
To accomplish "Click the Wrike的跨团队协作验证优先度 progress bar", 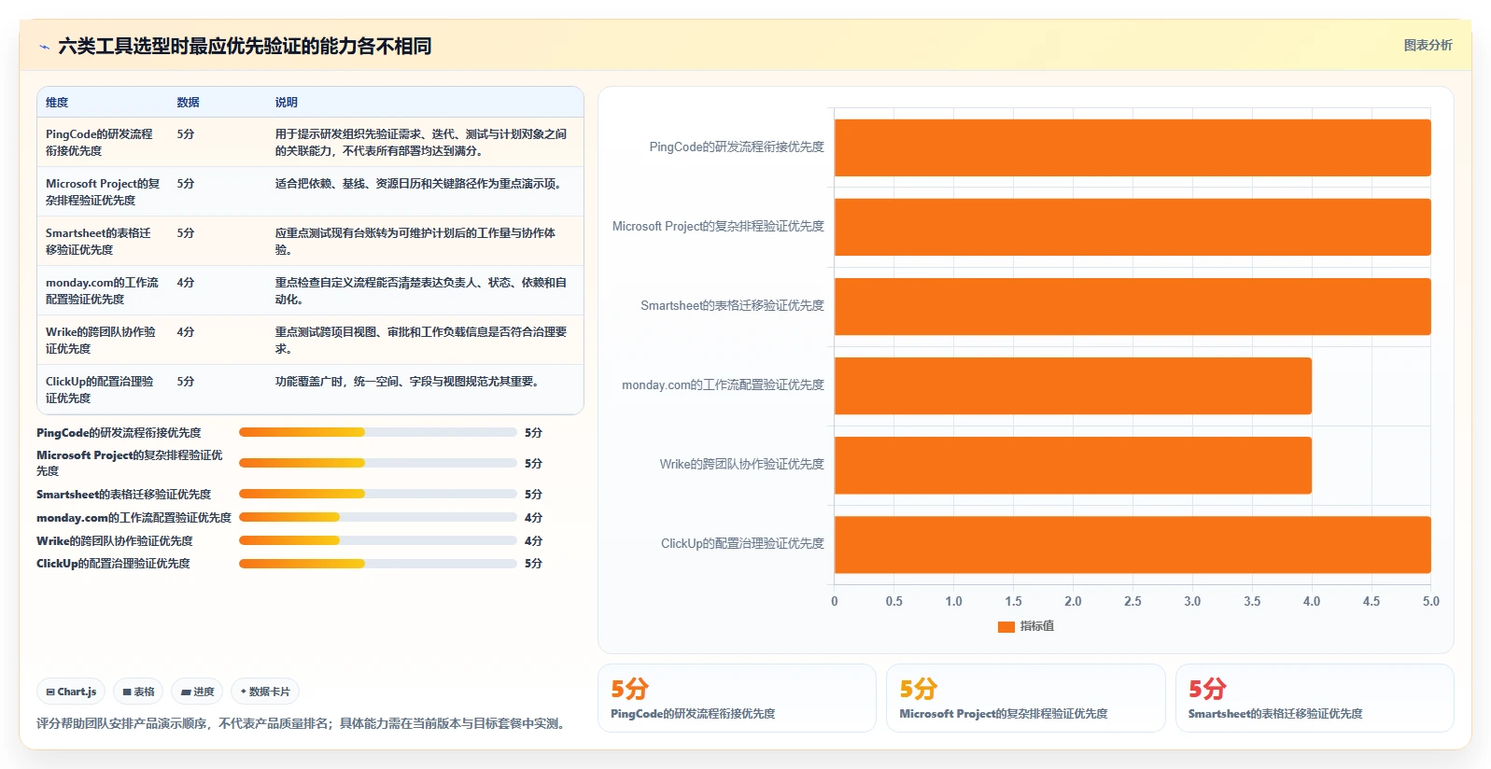I will coord(378,540).
